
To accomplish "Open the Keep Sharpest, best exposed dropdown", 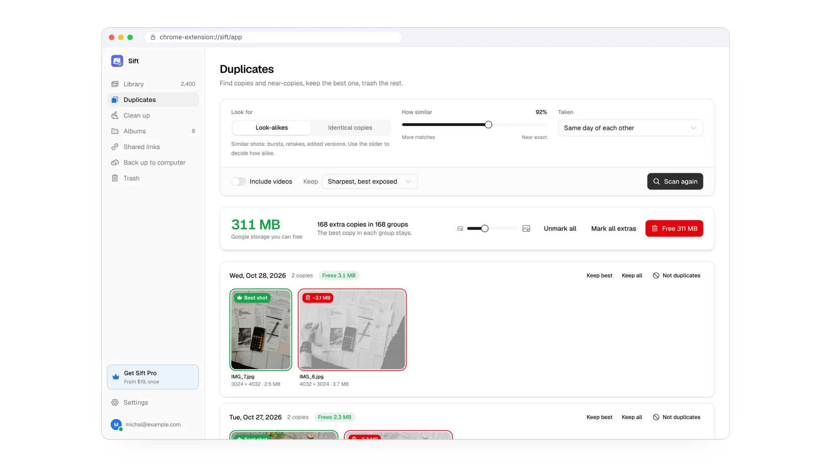I will click(369, 182).
